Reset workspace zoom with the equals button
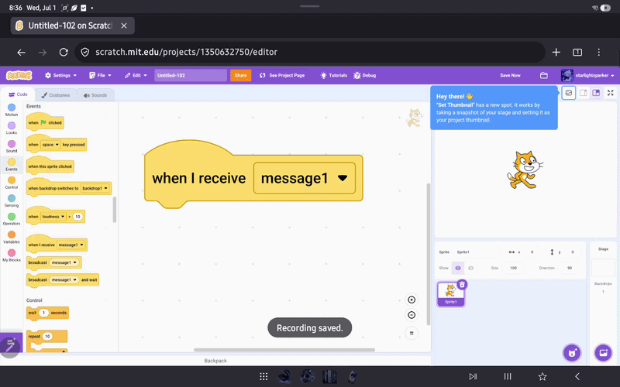 point(412,333)
